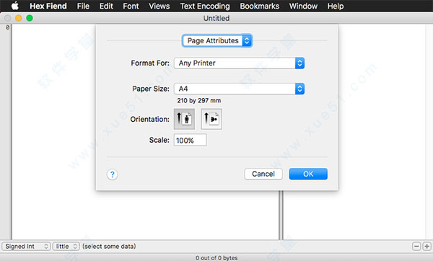Open the File menu

(x=83, y=6)
